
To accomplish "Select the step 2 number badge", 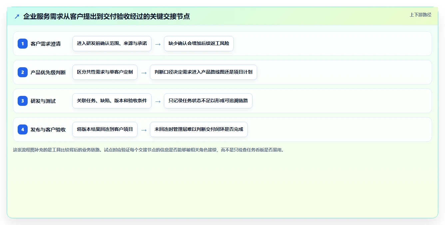I will [x=23, y=72].
